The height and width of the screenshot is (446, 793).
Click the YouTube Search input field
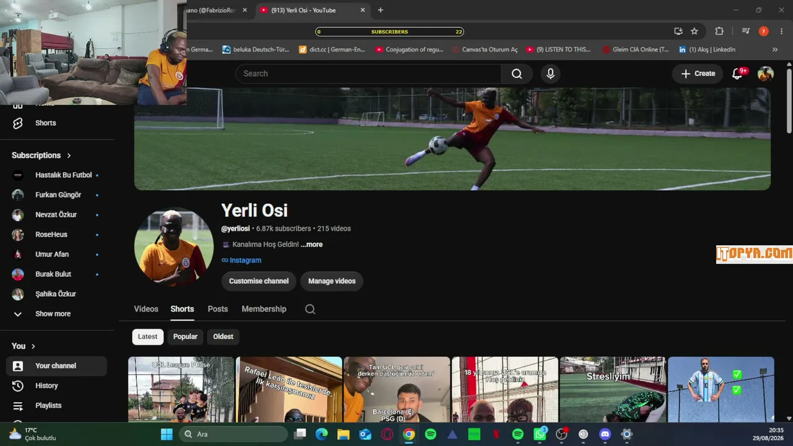(369, 74)
